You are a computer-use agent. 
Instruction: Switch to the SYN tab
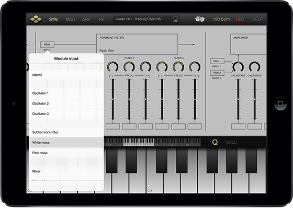click(x=53, y=19)
